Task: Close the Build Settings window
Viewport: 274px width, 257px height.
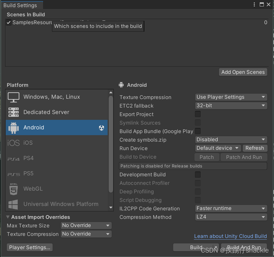Action: point(269,4)
